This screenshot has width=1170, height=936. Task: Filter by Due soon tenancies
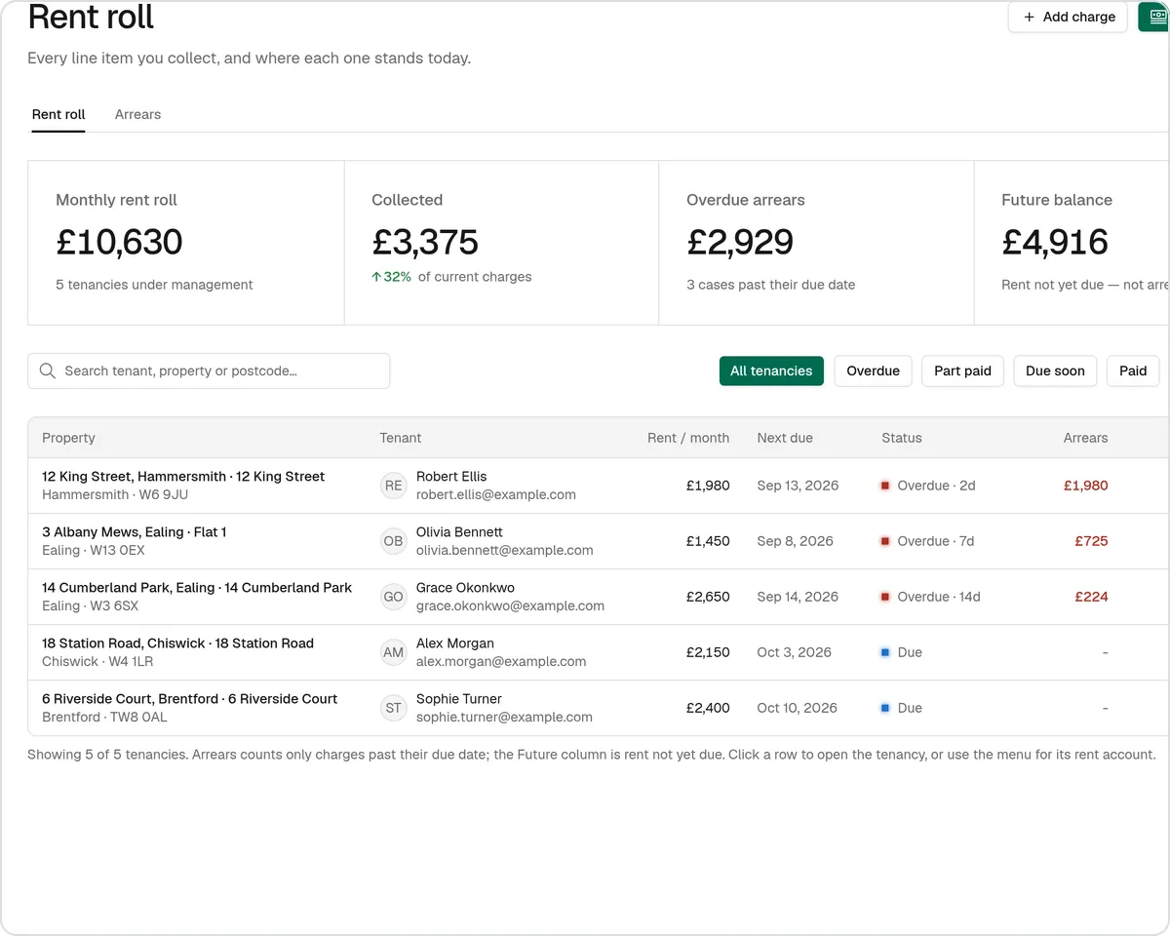[1055, 370]
